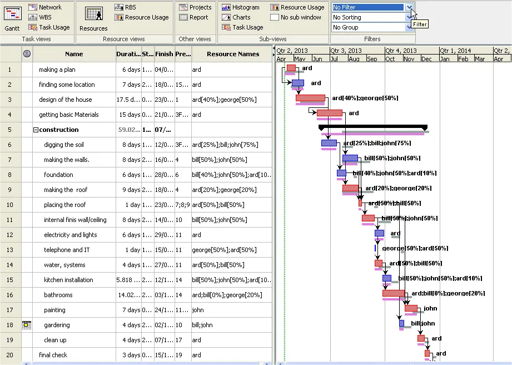Screen dimensions: 512x365
Task: Show the Charts sub-view
Action: coord(236,17)
